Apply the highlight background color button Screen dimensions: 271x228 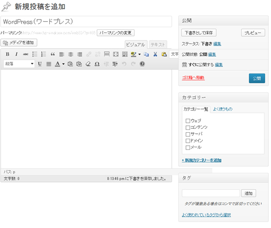pyautogui.click(x=133, y=54)
